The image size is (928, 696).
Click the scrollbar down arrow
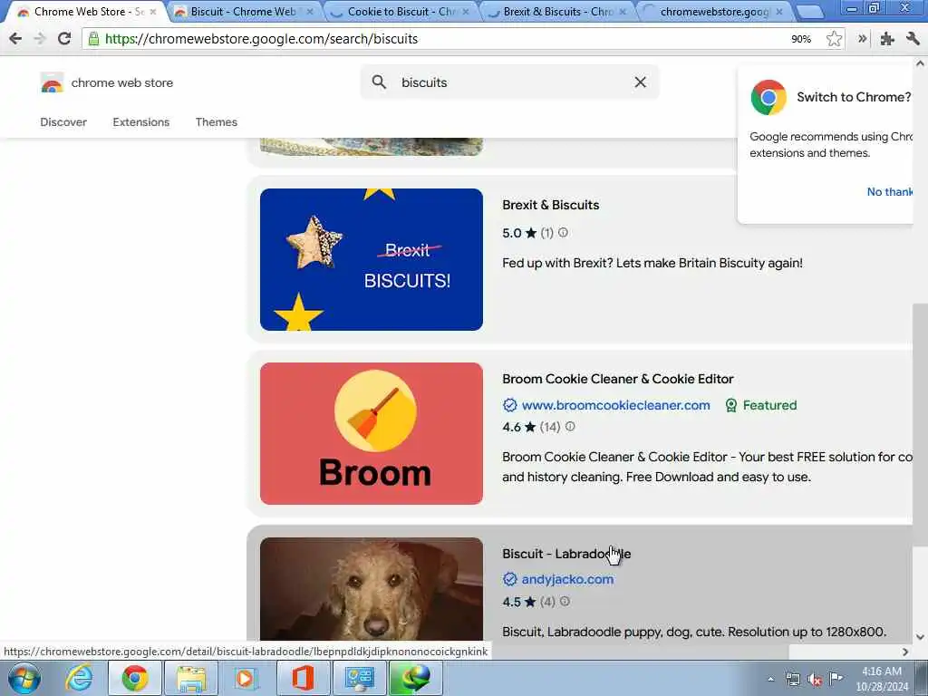(x=921, y=637)
